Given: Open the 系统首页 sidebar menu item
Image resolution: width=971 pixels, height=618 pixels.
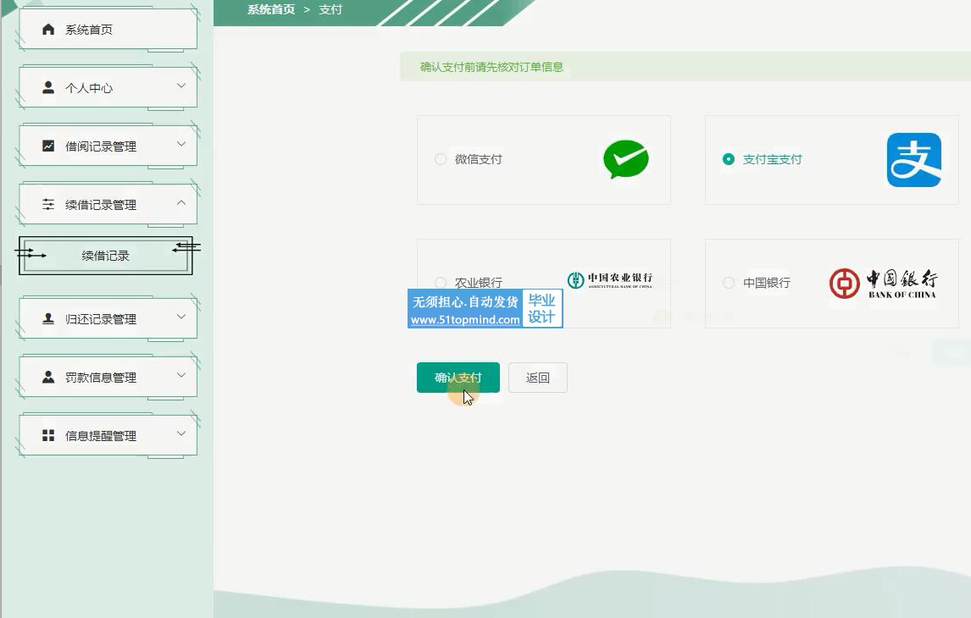Looking at the screenshot, I should (x=108, y=29).
